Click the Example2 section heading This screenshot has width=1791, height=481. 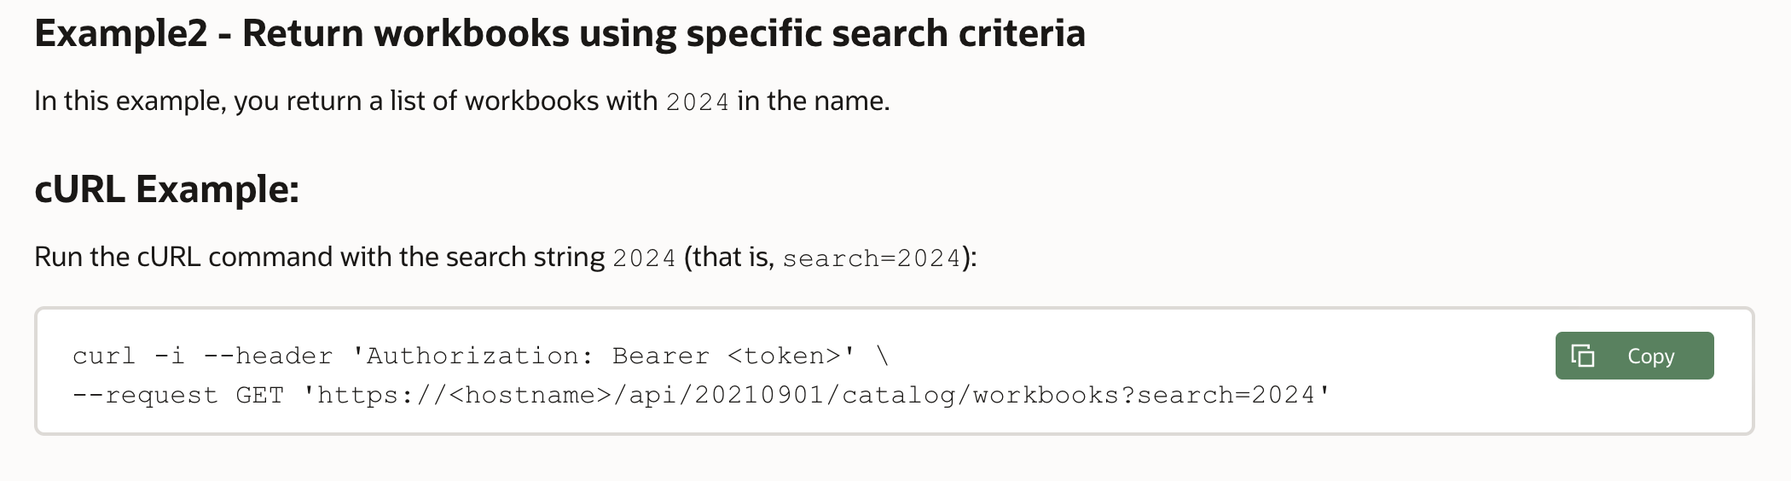[559, 33]
